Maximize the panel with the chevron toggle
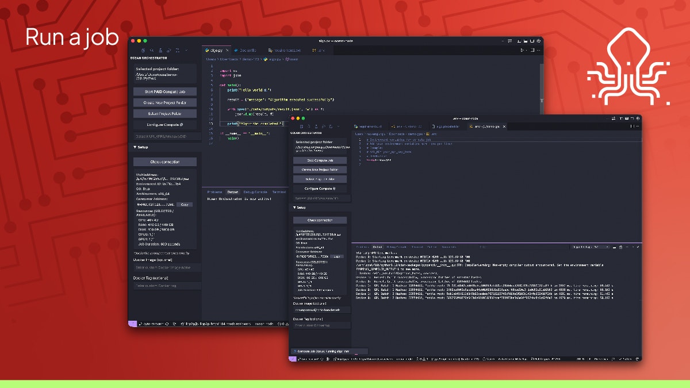This screenshot has width=690, height=388. [633, 247]
